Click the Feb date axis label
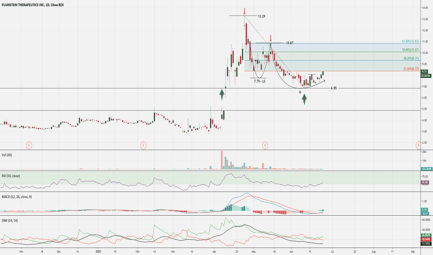The width and height of the screenshot is (433, 255). coord(138,251)
